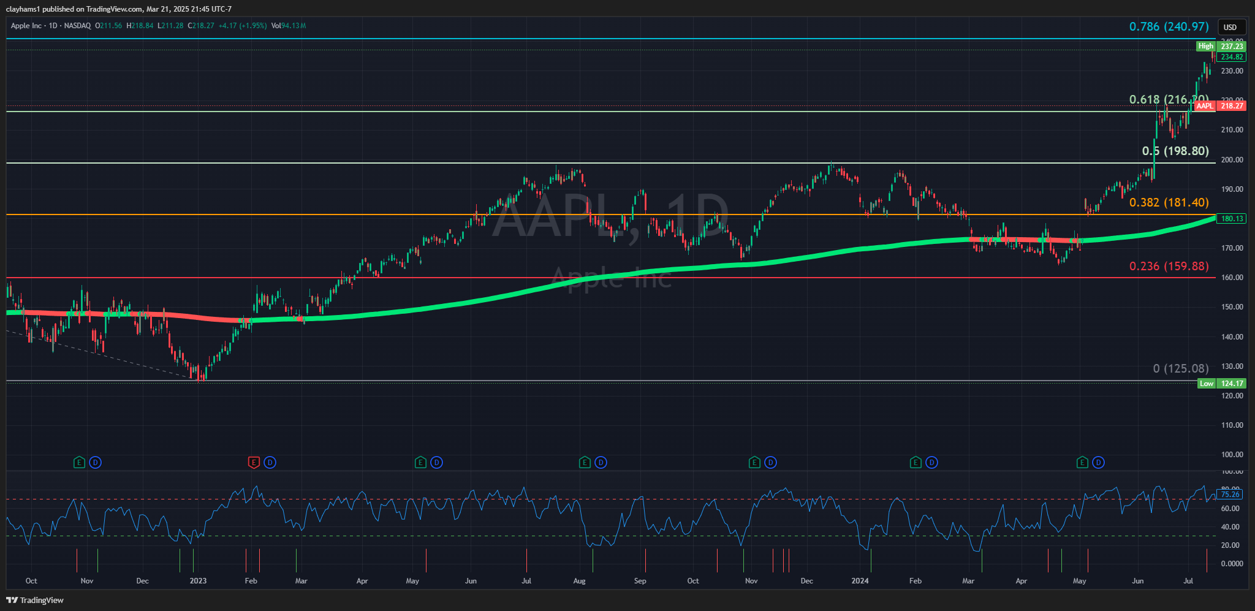Select the earnings E marker near August 2023
Image resolution: width=1255 pixels, height=611 pixels.
pos(585,463)
